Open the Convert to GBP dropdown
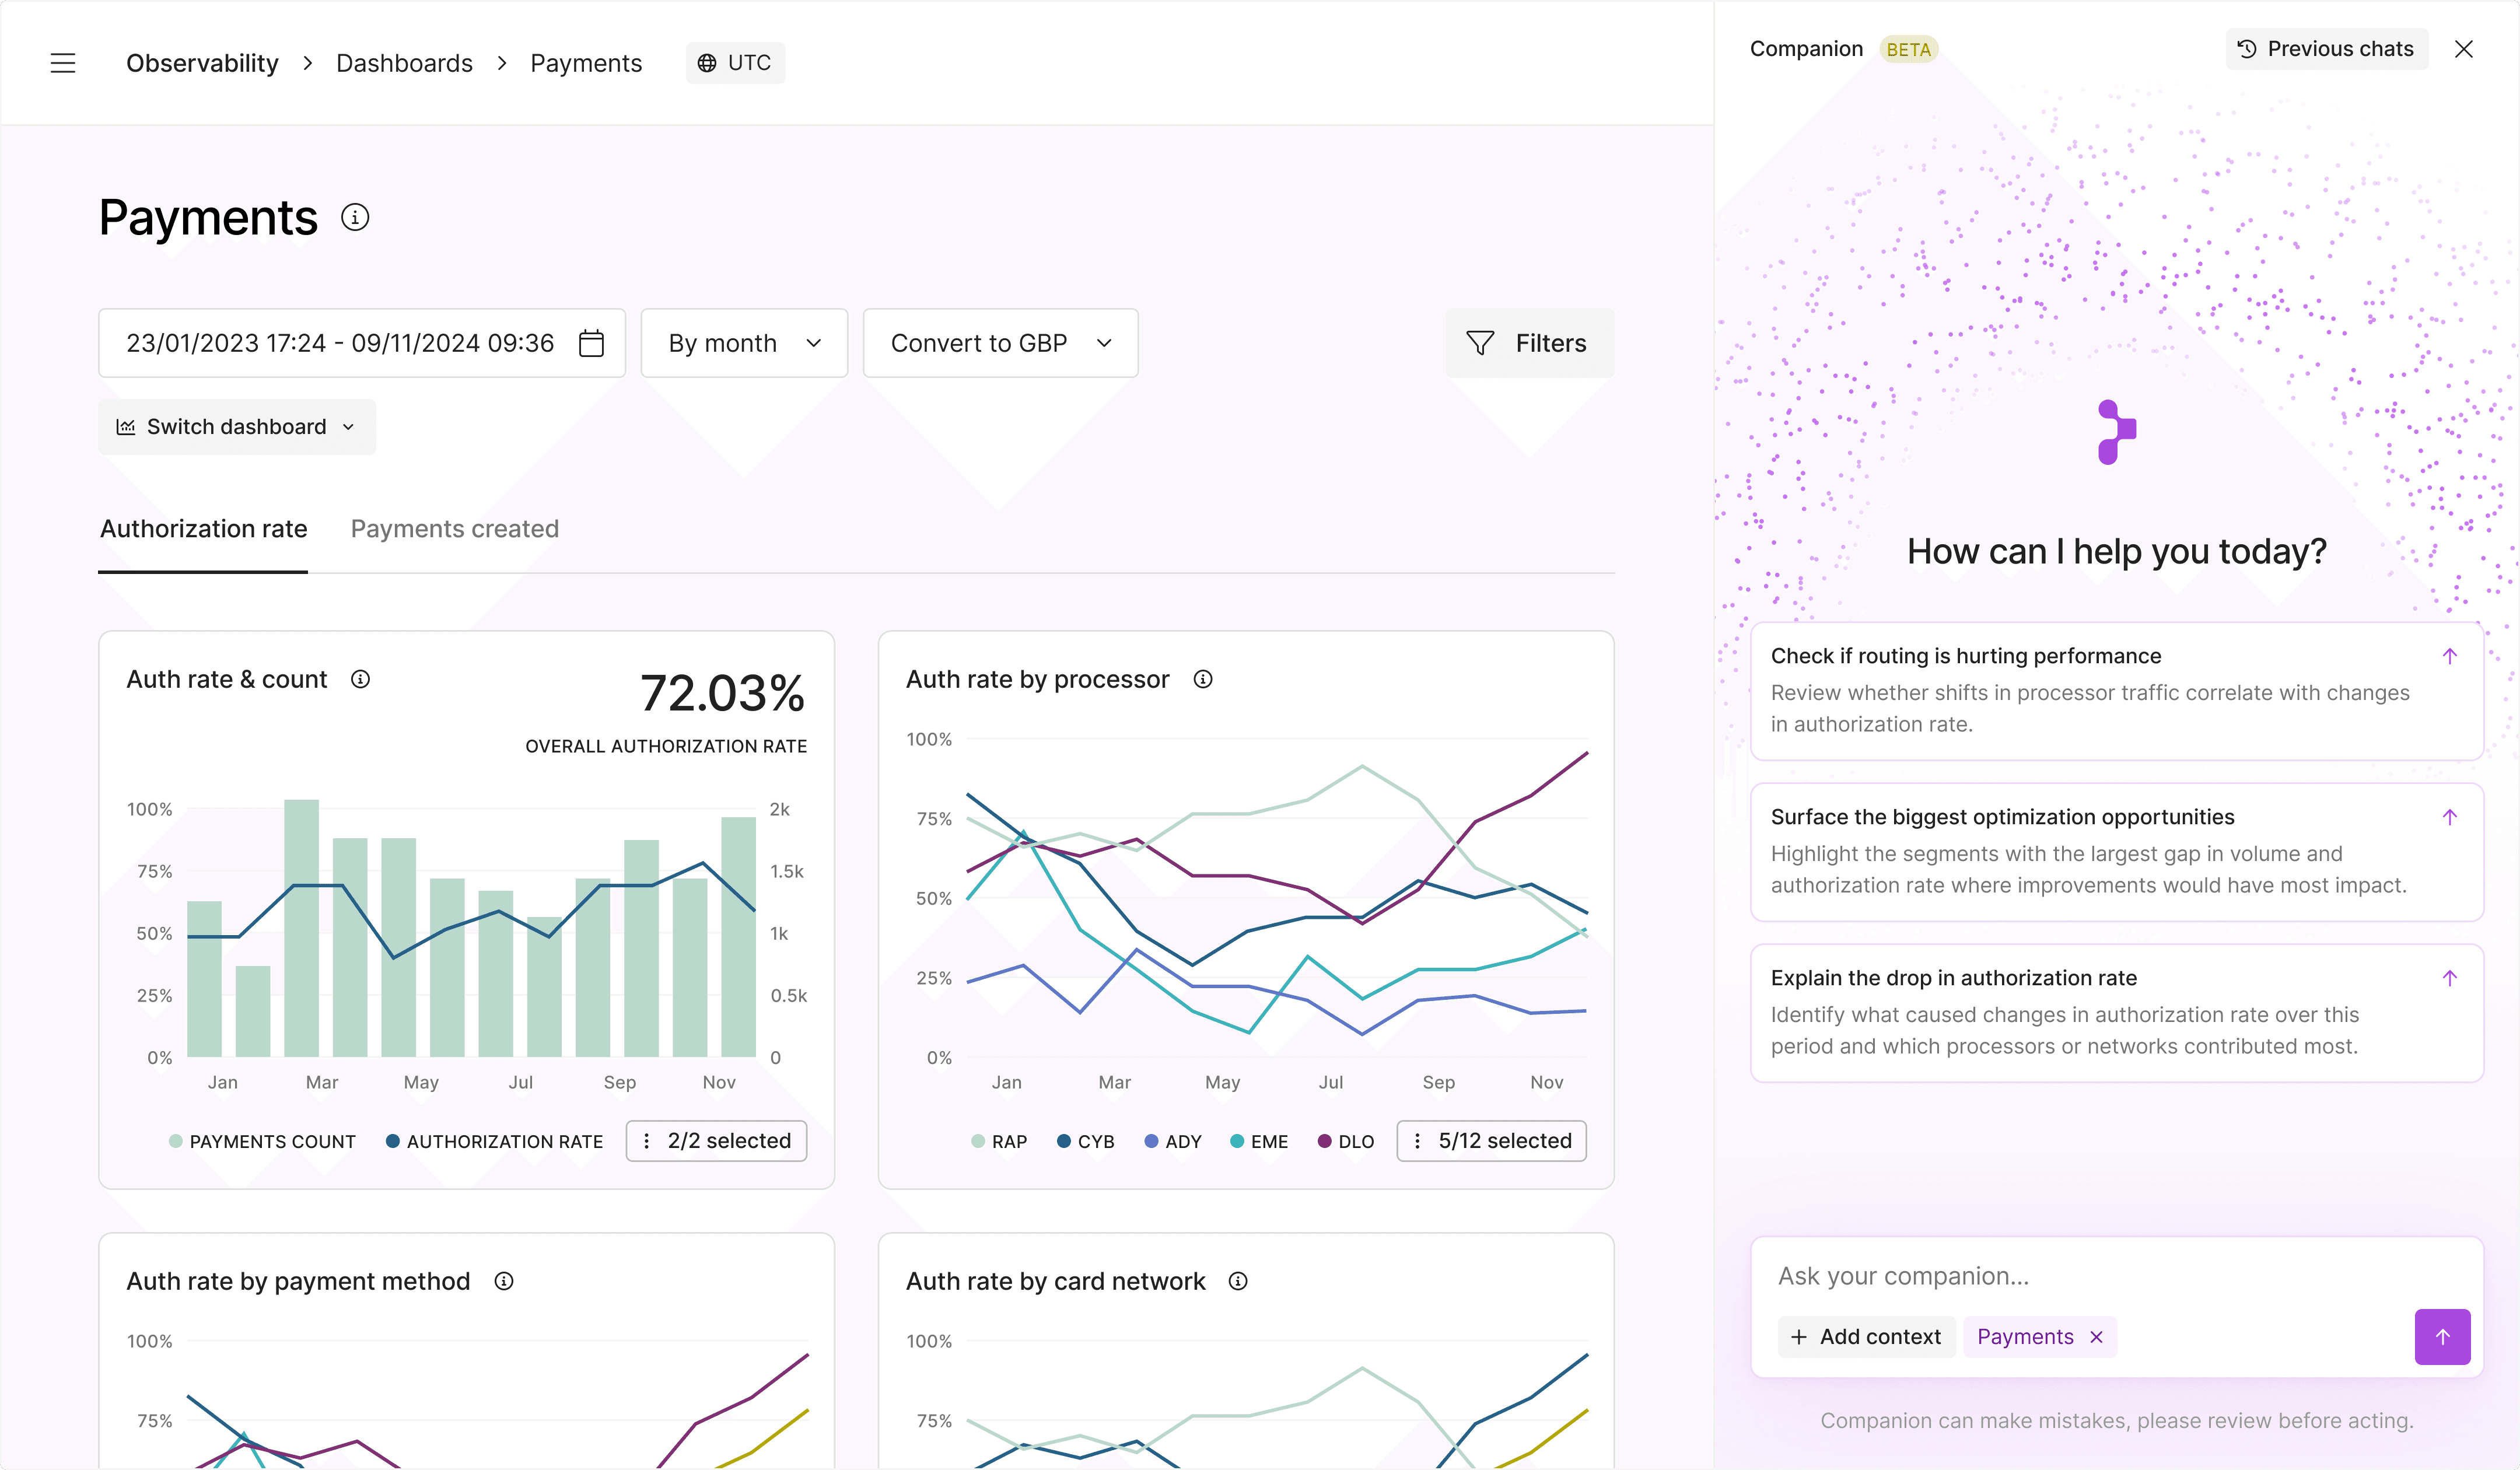 click(x=1000, y=343)
